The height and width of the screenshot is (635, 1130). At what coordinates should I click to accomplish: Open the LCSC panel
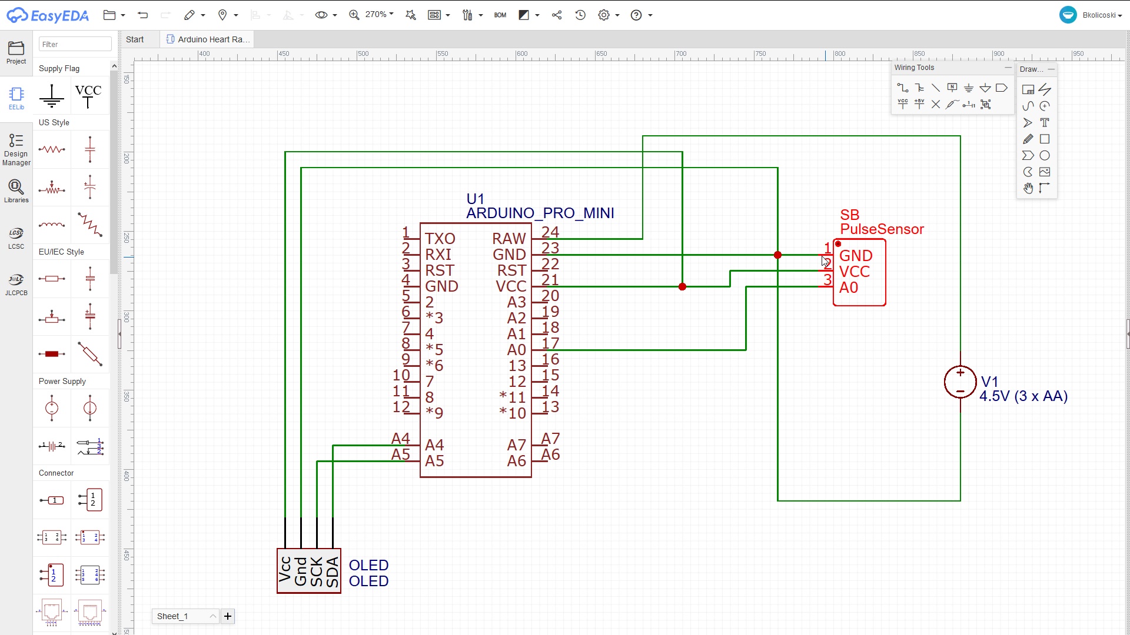pos(16,238)
